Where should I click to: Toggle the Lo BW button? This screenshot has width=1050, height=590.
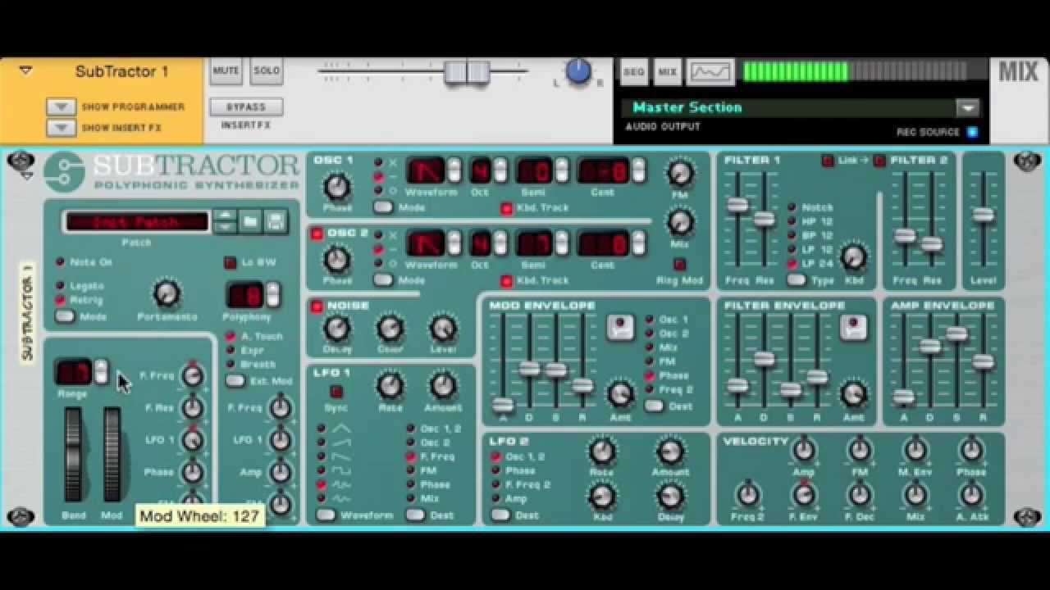231,263
